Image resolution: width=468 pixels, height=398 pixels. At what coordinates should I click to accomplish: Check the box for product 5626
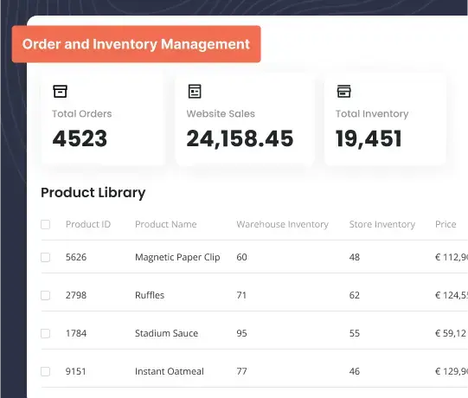pos(45,257)
